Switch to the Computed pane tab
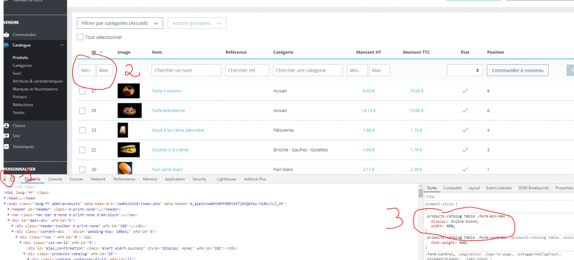This screenshot has height=260, width=574. click(x=452, y=188)
